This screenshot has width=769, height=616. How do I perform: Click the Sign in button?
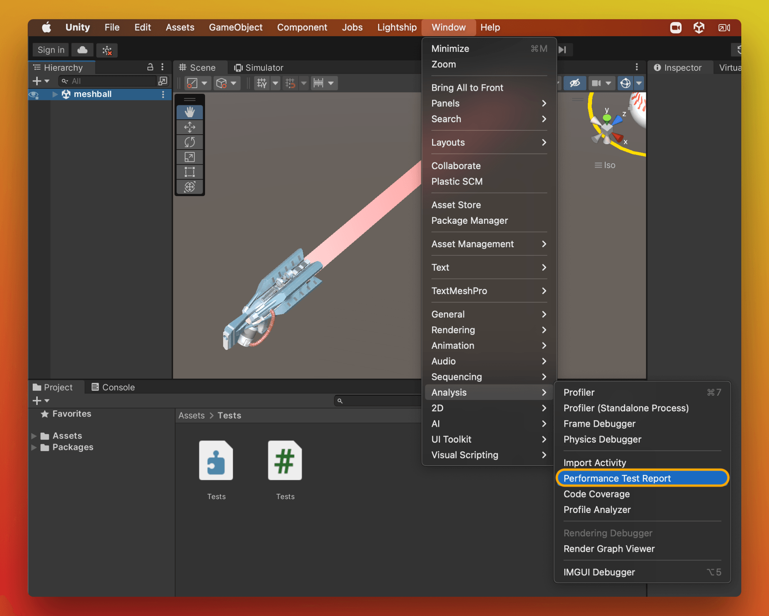click(x=50, y=50)
